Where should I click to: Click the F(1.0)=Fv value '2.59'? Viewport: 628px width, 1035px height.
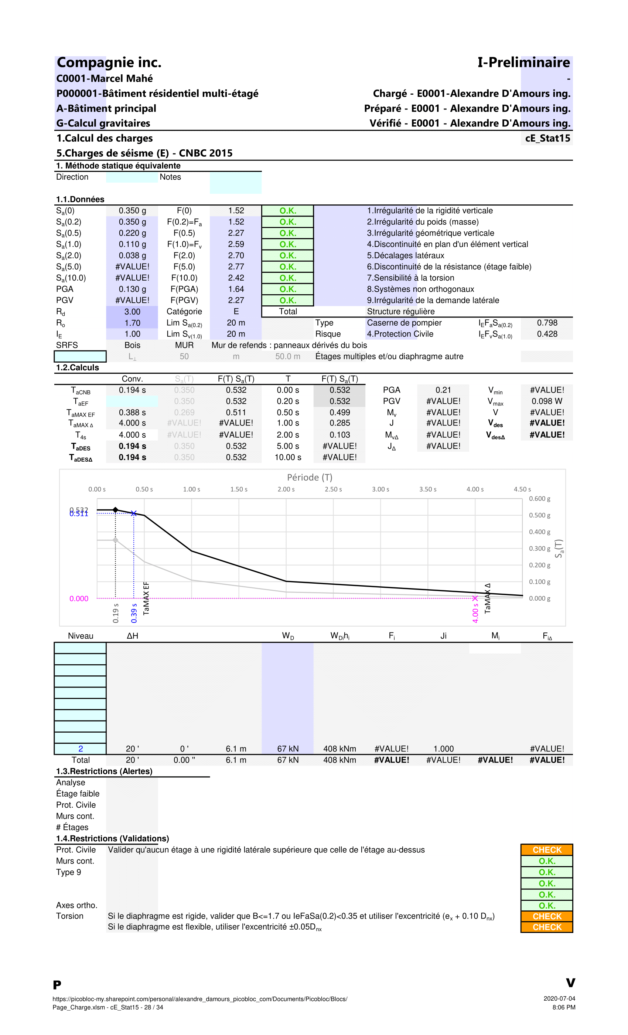[236, 244]
